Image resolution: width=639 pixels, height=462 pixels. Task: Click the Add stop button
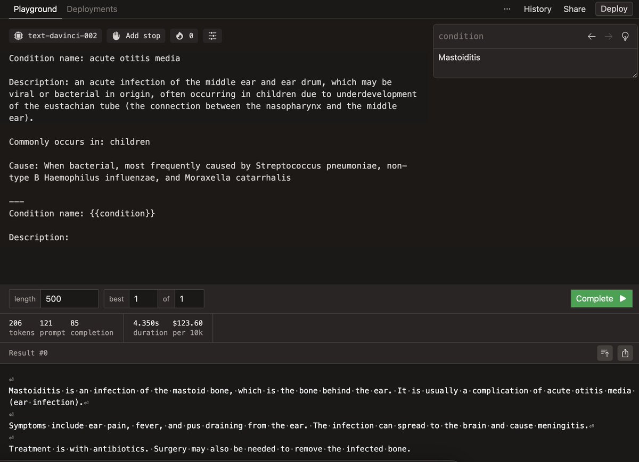[136, 36]
